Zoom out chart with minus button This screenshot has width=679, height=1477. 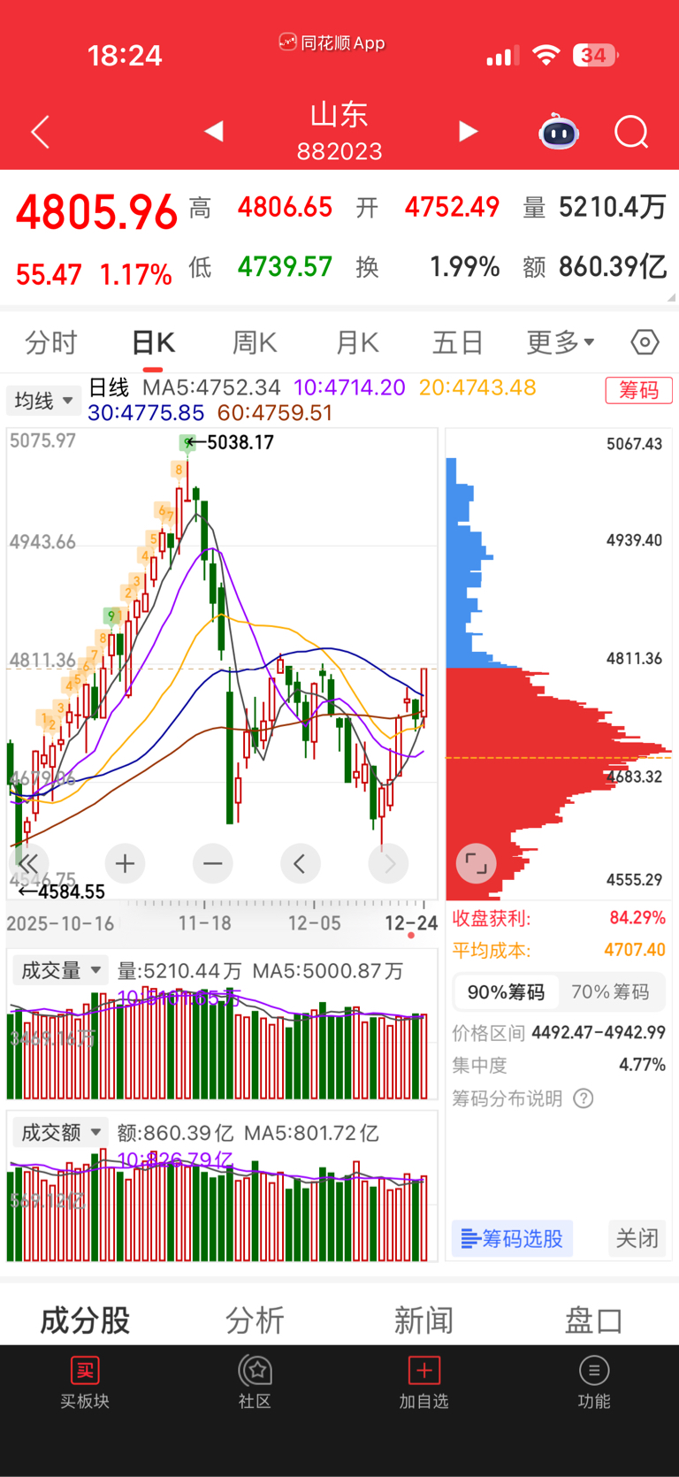click(212, 863)
